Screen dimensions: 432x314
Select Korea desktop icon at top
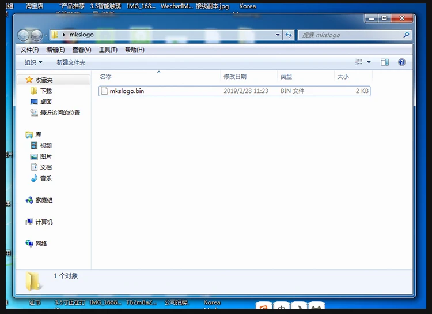click(x=248, y=6)
